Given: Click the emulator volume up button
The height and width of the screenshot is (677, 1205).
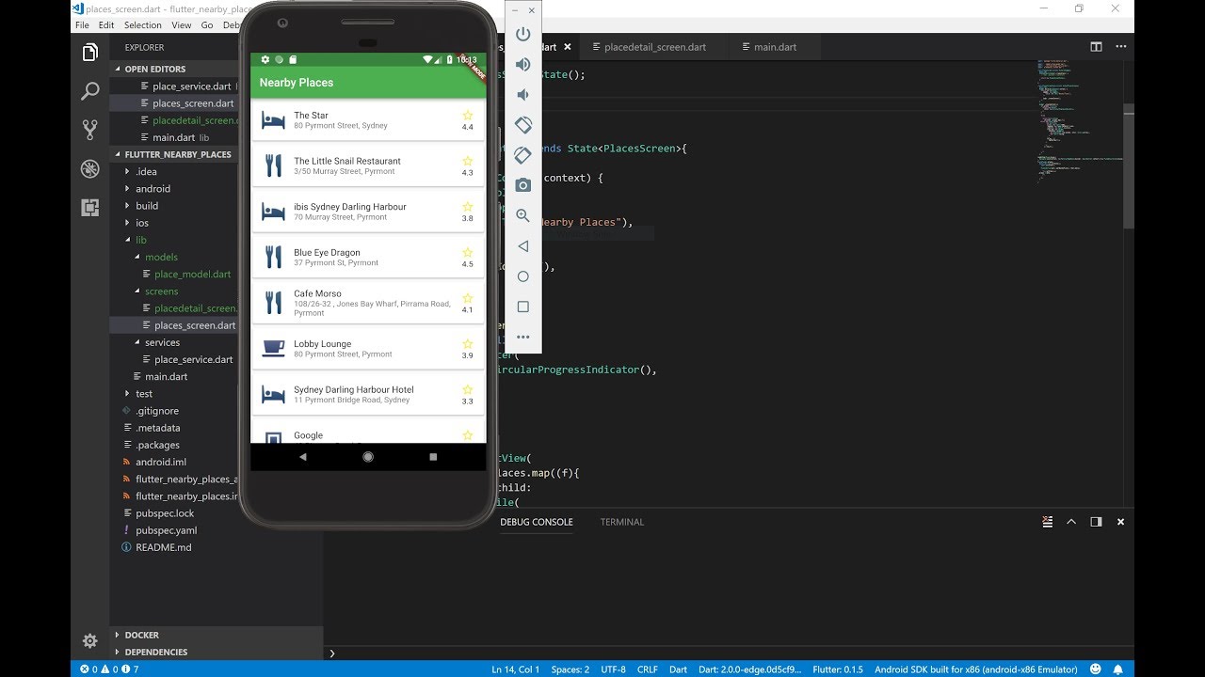Looking at the screenshot, I should coord(523,65).
